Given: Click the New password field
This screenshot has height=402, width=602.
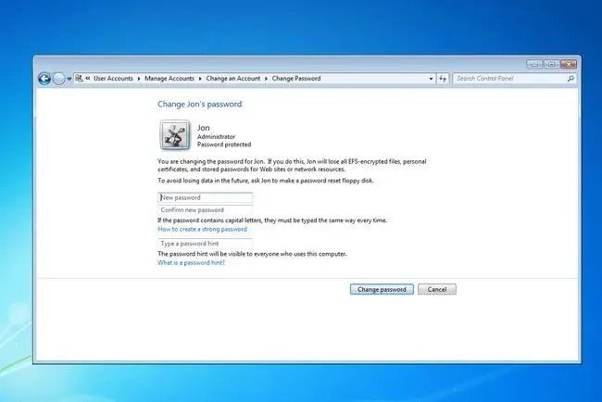Looking at the screenshot, I should pos(206,197).
